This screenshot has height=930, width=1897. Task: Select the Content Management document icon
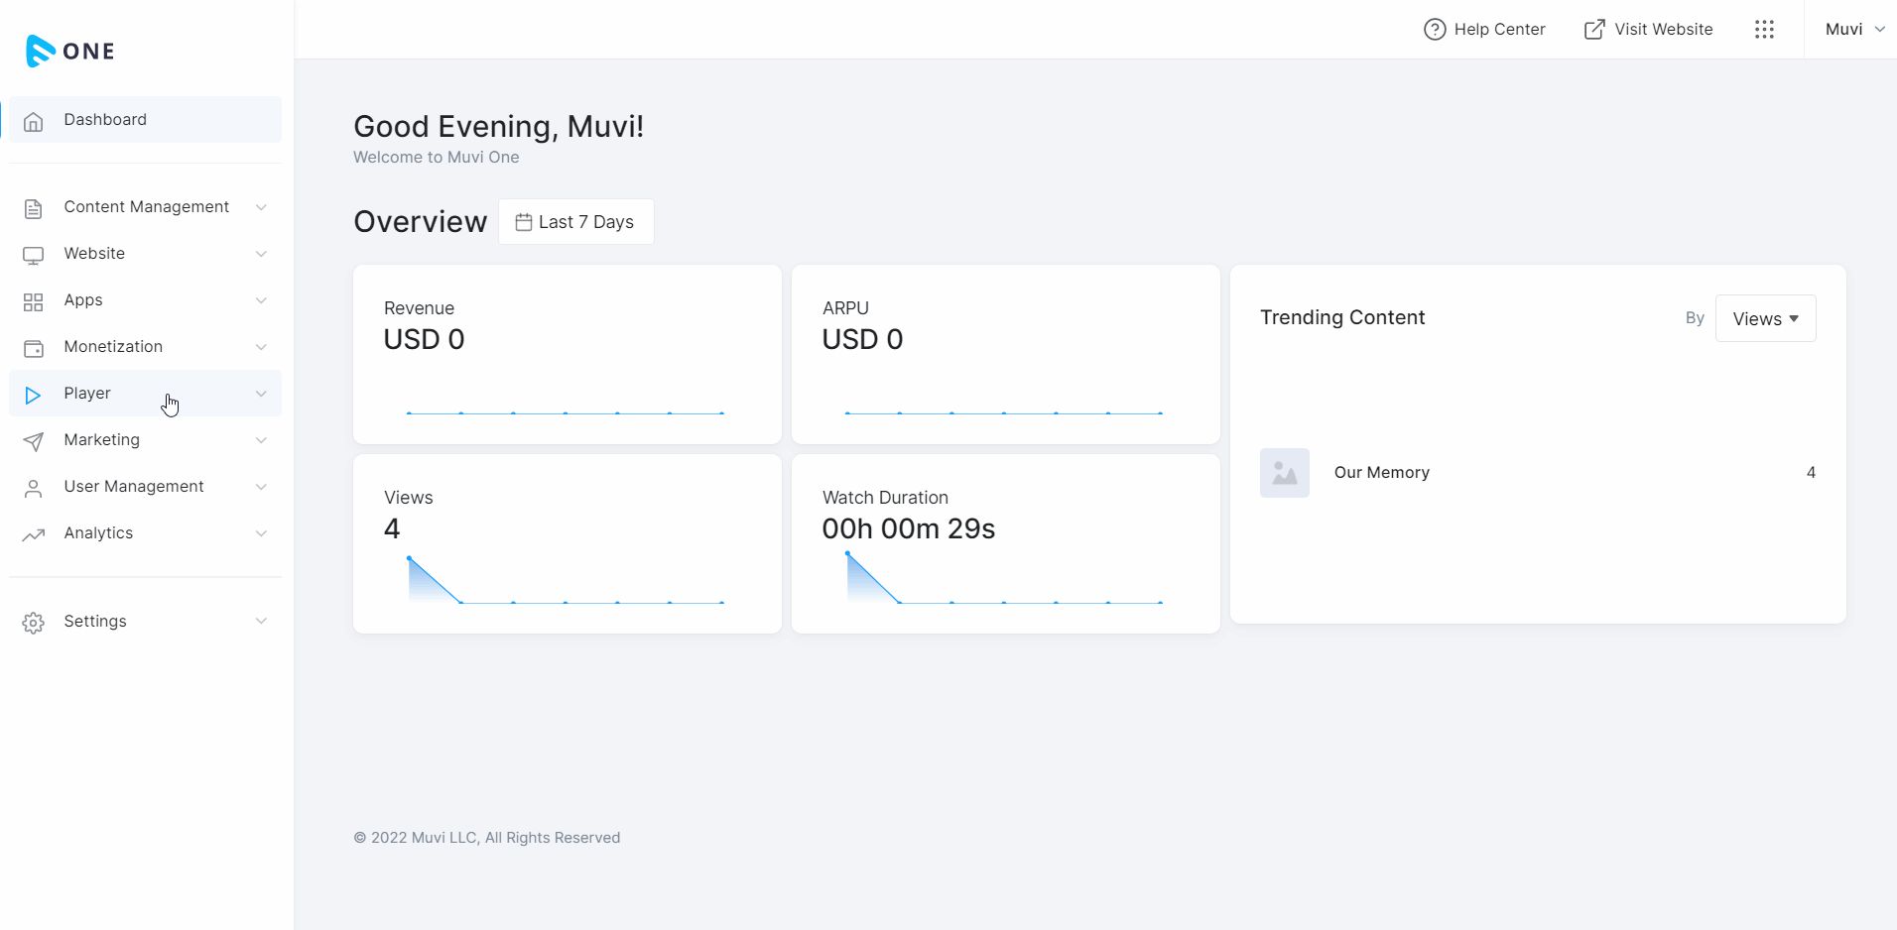click(x=34, y=207)
